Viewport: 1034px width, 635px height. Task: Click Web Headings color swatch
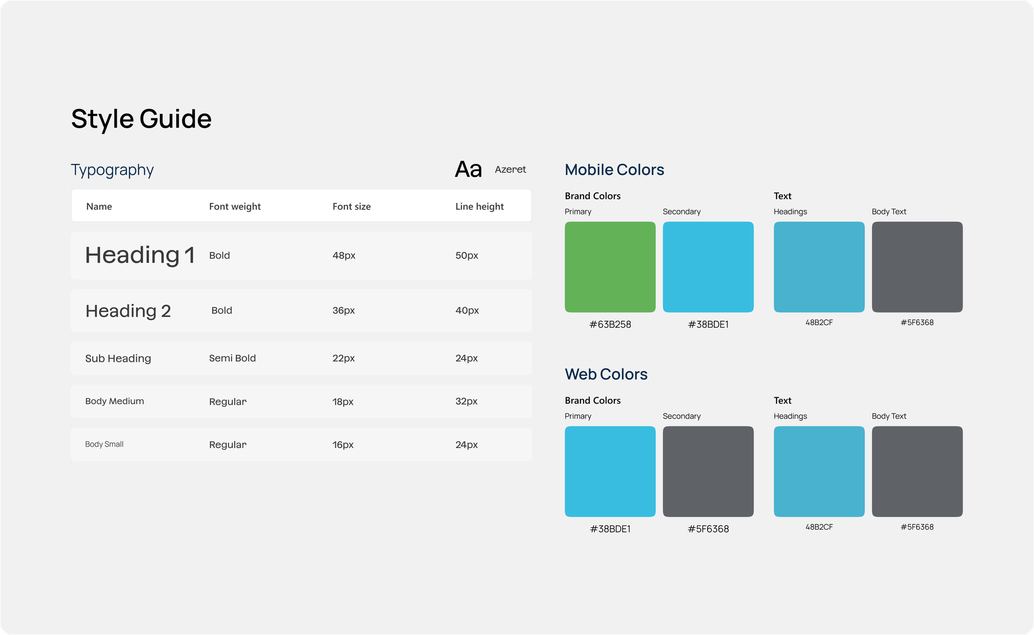click(819, 471)
